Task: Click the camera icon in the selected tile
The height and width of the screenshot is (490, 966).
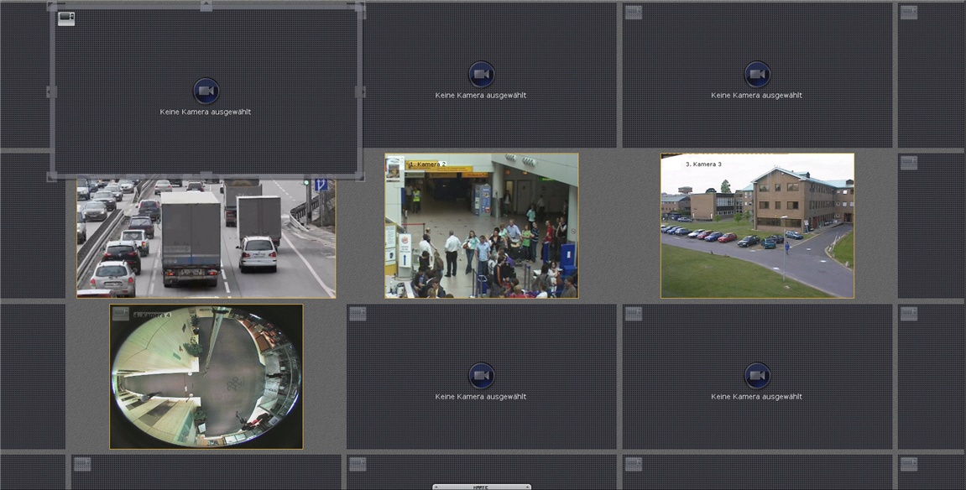Action: pos(206,91)
